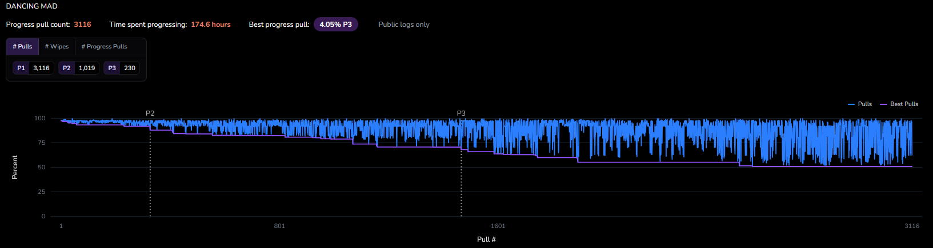Click the DANCING MAD title

(32, 6)
